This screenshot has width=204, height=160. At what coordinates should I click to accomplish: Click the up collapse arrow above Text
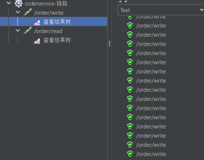120,1
